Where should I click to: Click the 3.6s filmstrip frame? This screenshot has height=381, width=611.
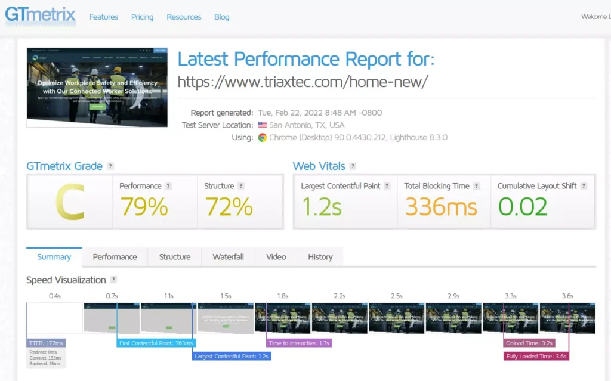[x=567, y=318]
